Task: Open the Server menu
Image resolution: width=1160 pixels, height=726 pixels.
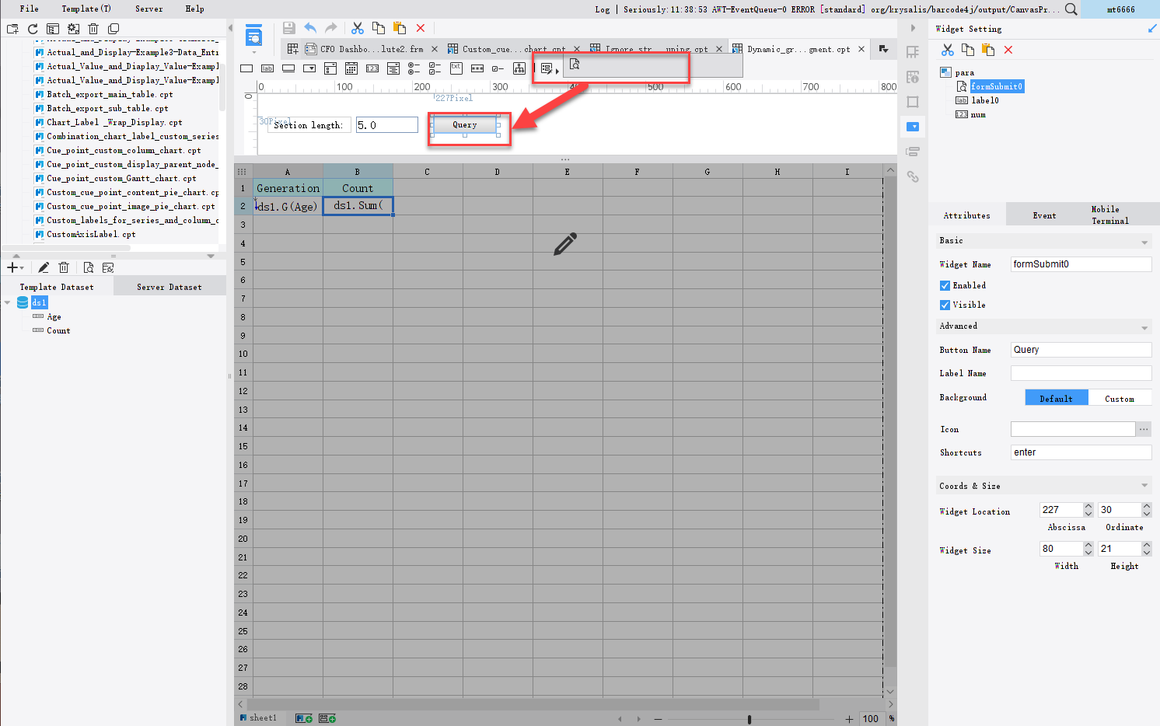Action: coord(148,9)
